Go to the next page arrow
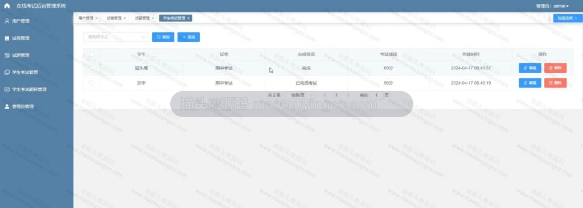583x208 pixels. pyautogui.click(x=348, y=95)
